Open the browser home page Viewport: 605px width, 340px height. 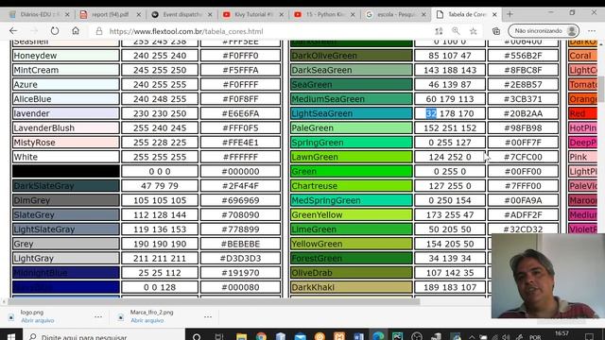76,31
